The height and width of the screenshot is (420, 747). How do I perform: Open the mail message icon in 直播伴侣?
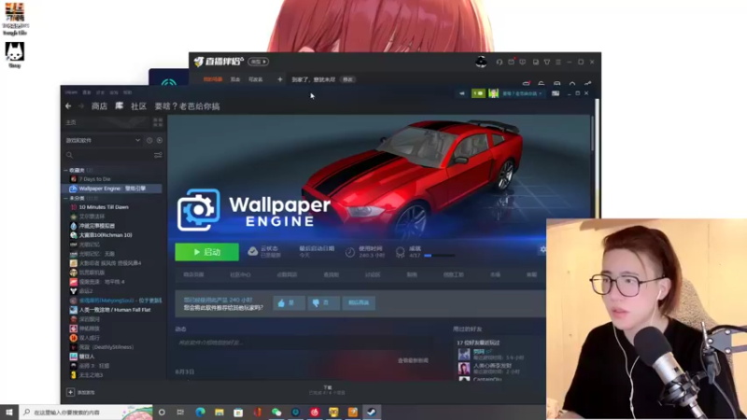[x=511, y=62]
